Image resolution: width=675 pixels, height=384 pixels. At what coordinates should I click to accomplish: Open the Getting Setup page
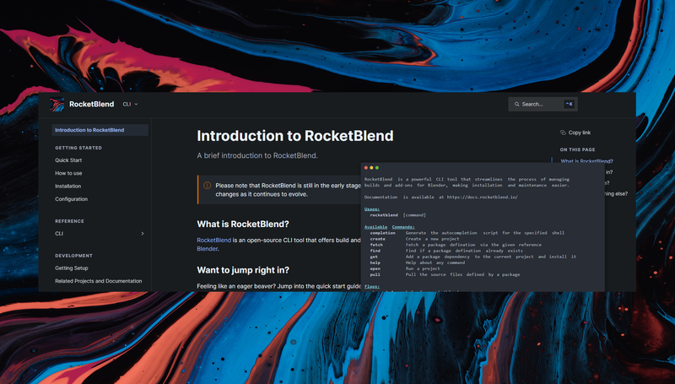(x=72, y=268)
